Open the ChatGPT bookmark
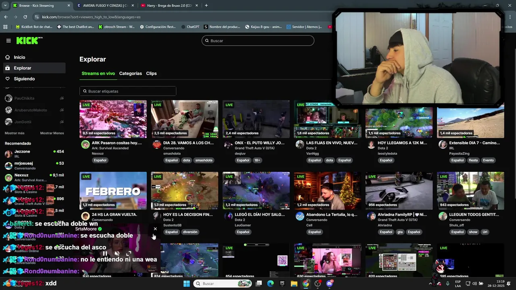The height and width of the screenshot is (290, 516). 190,27
